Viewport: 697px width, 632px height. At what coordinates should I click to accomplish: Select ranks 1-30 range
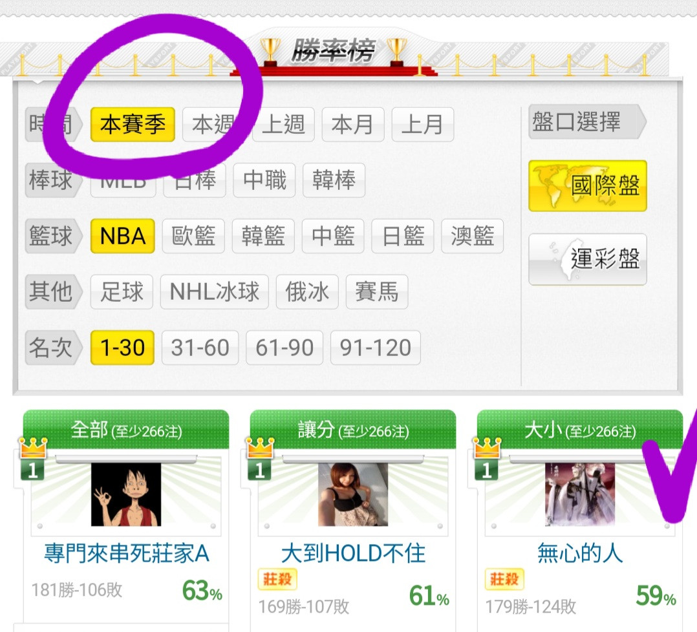pyautogui.click(x=122, y=348)
